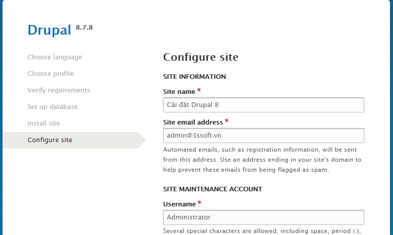Select the Install site step
Viewport: 393px width, 235px height.
pos(44,123)
